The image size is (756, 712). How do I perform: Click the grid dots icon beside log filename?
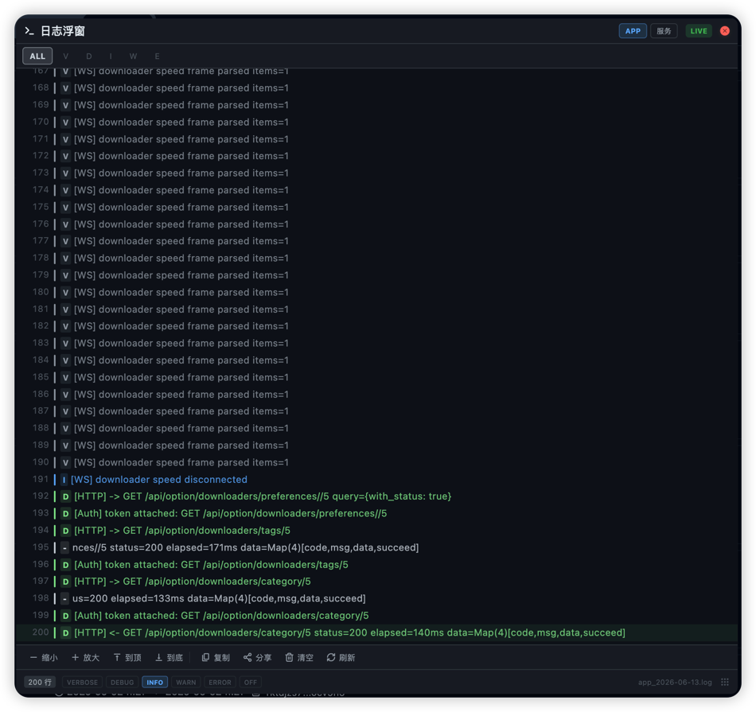[725, 682]
